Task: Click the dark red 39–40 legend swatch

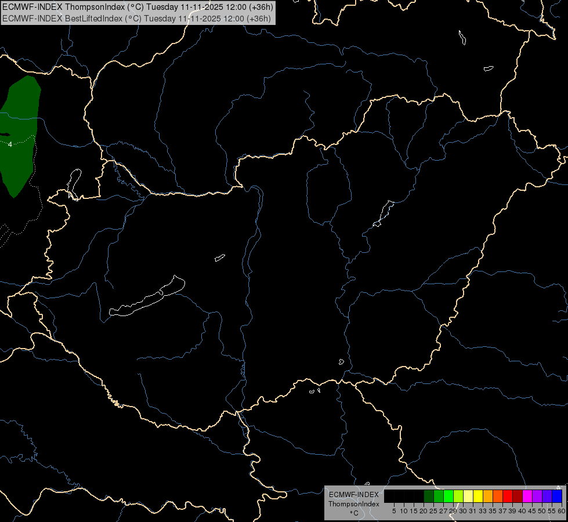Action: 518,496
